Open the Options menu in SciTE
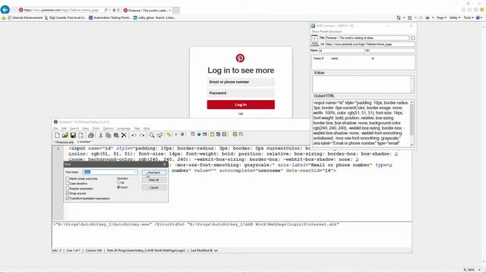This screenshot has height=273, width=486. pos(108,128)
